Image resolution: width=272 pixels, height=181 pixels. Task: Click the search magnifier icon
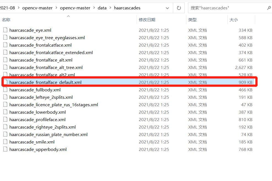pyautogui.click(x=269, y=8)
